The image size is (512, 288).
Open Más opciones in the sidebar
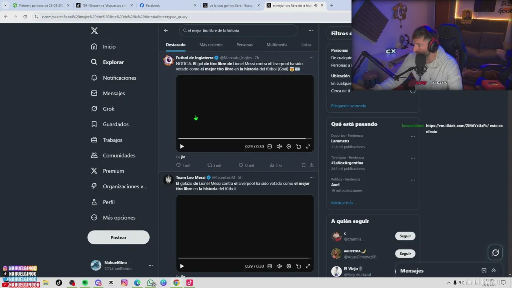113,218
